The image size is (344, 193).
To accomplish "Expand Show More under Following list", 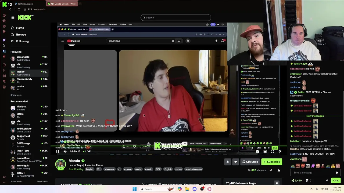I will [16, 95].
